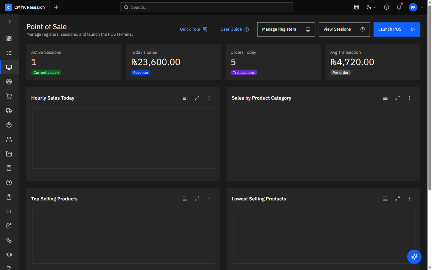Open the notifications bell

click(x=399, y=7)
